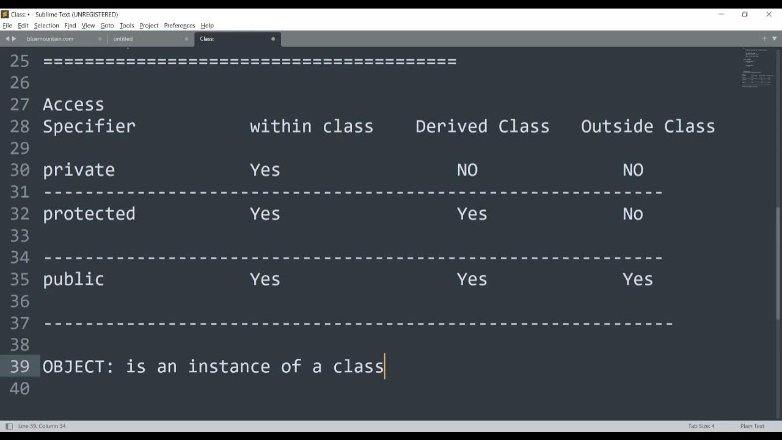This screenshot has width=782, height=440.
Task: Open the Preferences menu
Action: [180, 26]
